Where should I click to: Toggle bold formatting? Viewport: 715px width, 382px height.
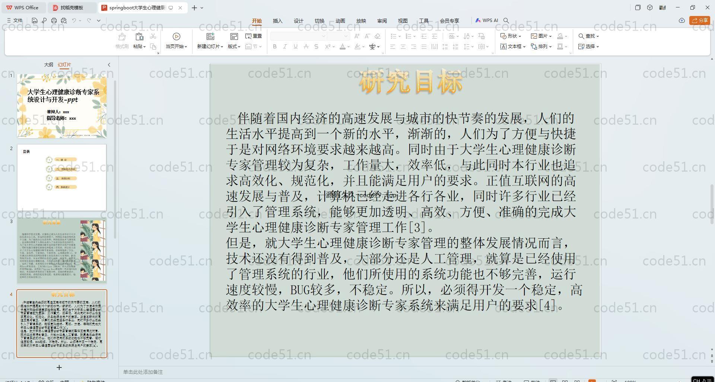point(275,47)
